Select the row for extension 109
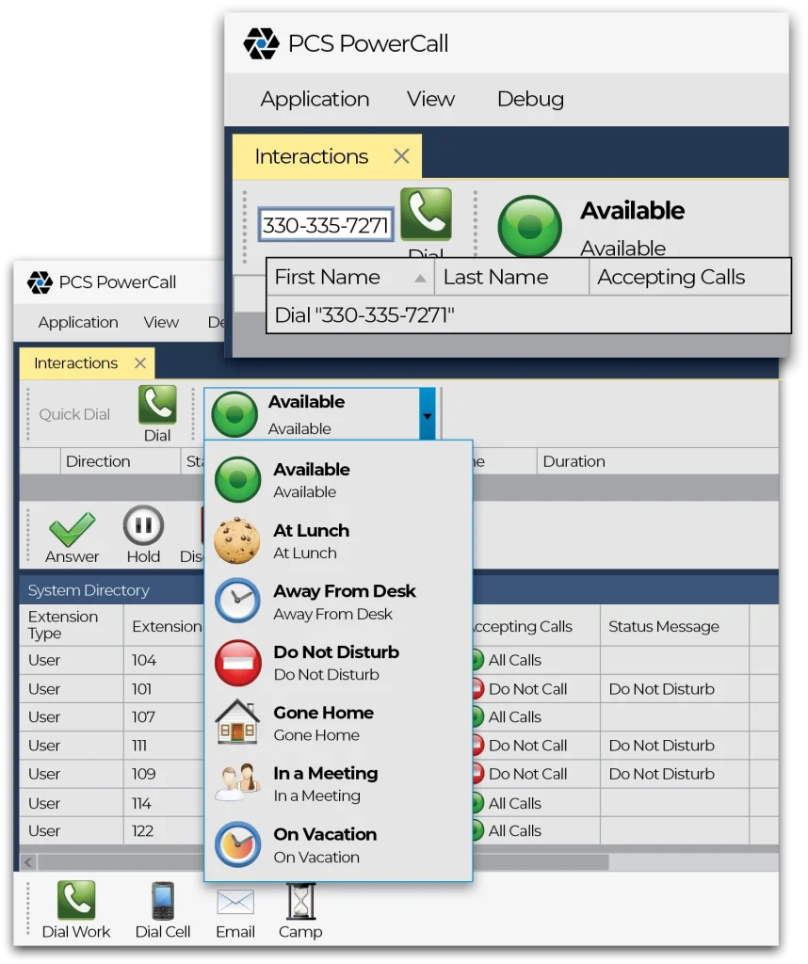This screenshot has height=964, width=808. point(399,774)
